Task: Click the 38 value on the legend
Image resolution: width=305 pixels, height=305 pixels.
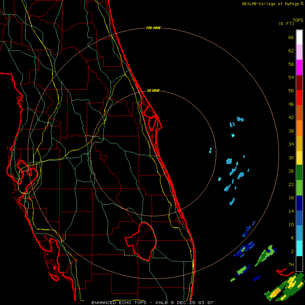Action: click(291, 131)
